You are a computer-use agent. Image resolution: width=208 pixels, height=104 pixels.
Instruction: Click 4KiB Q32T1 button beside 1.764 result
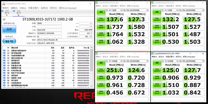(101, 34)
